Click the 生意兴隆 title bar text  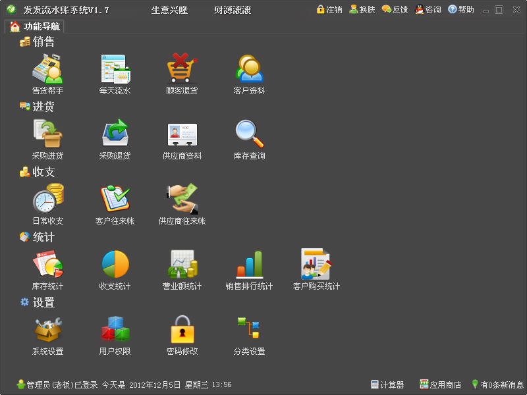(169, 10)
